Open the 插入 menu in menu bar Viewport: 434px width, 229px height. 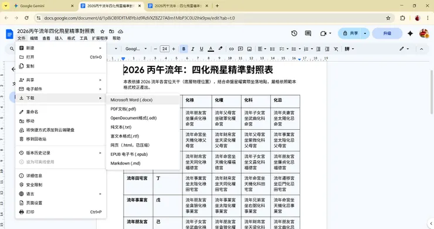click(59, 38)
